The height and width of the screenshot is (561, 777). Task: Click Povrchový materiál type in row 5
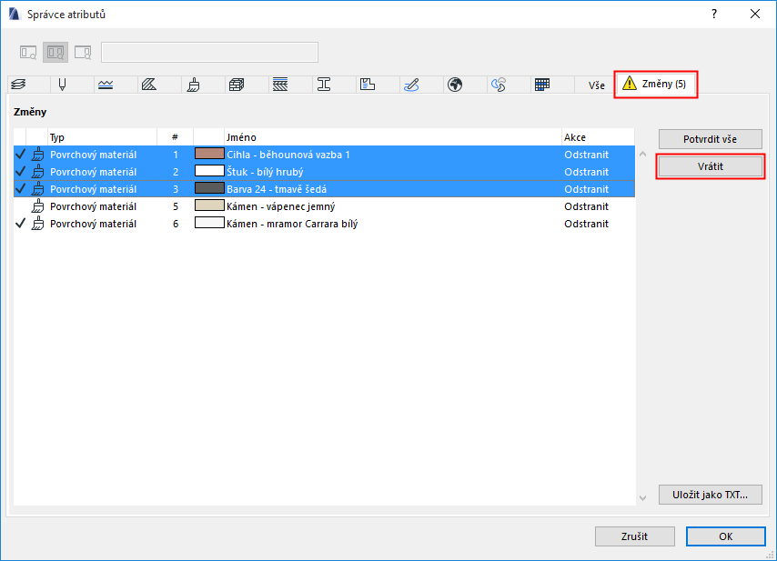click(93, 206)
